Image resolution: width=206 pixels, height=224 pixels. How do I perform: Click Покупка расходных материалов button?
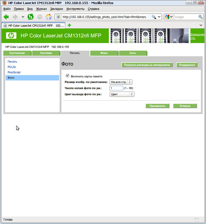147,65
